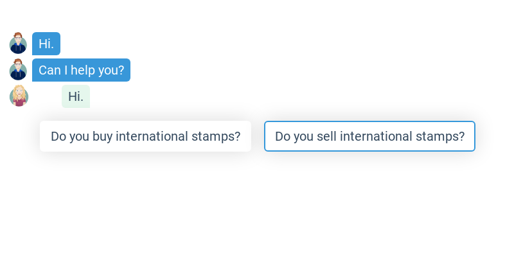Screen dimensions: 514x257
Task: Select the blue "Hi." message bubble
Action: tap(46, 44)
